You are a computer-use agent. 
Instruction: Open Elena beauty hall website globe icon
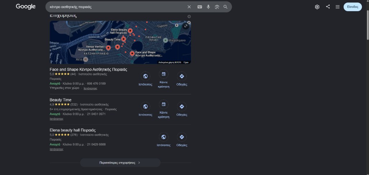tap(164, 137)
